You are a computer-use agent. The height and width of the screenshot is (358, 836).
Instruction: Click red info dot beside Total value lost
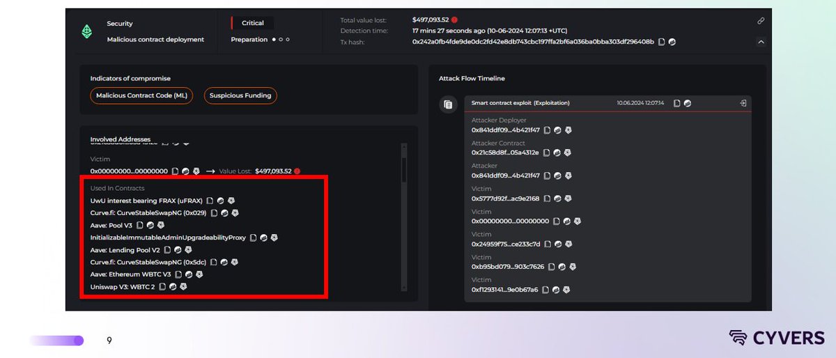tap(454, 20)
